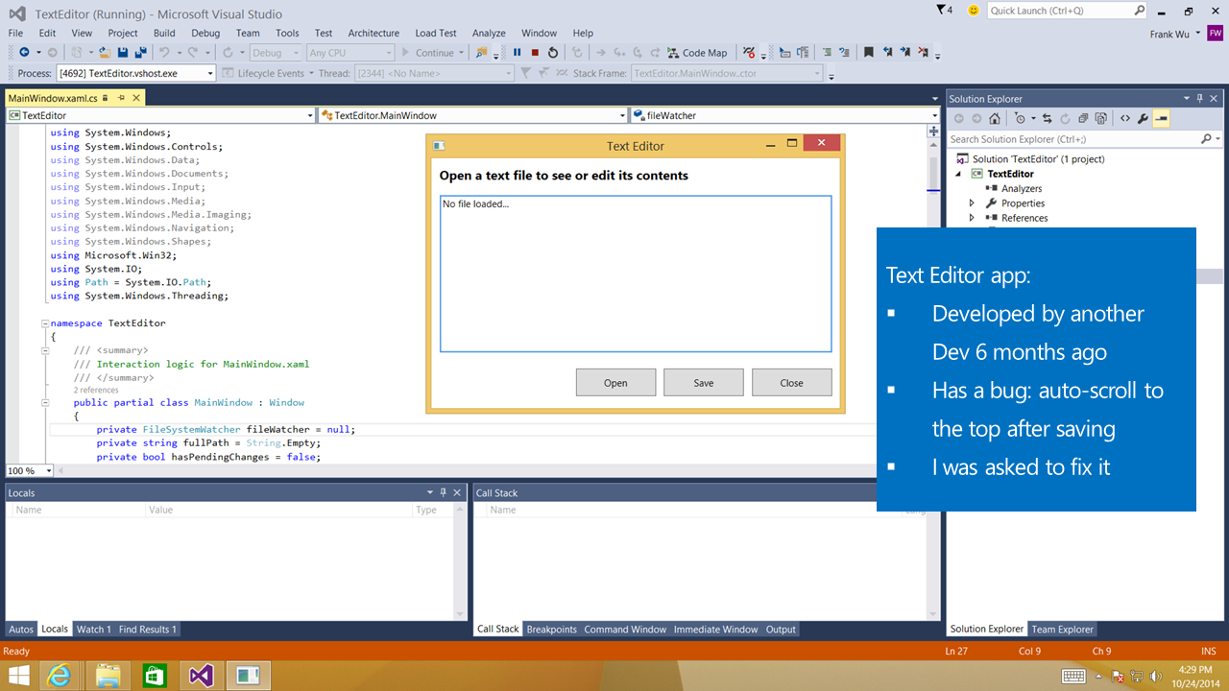Open the Debug menu
The height and width of the screenshot is (691, 1229).
coord(205,33)
